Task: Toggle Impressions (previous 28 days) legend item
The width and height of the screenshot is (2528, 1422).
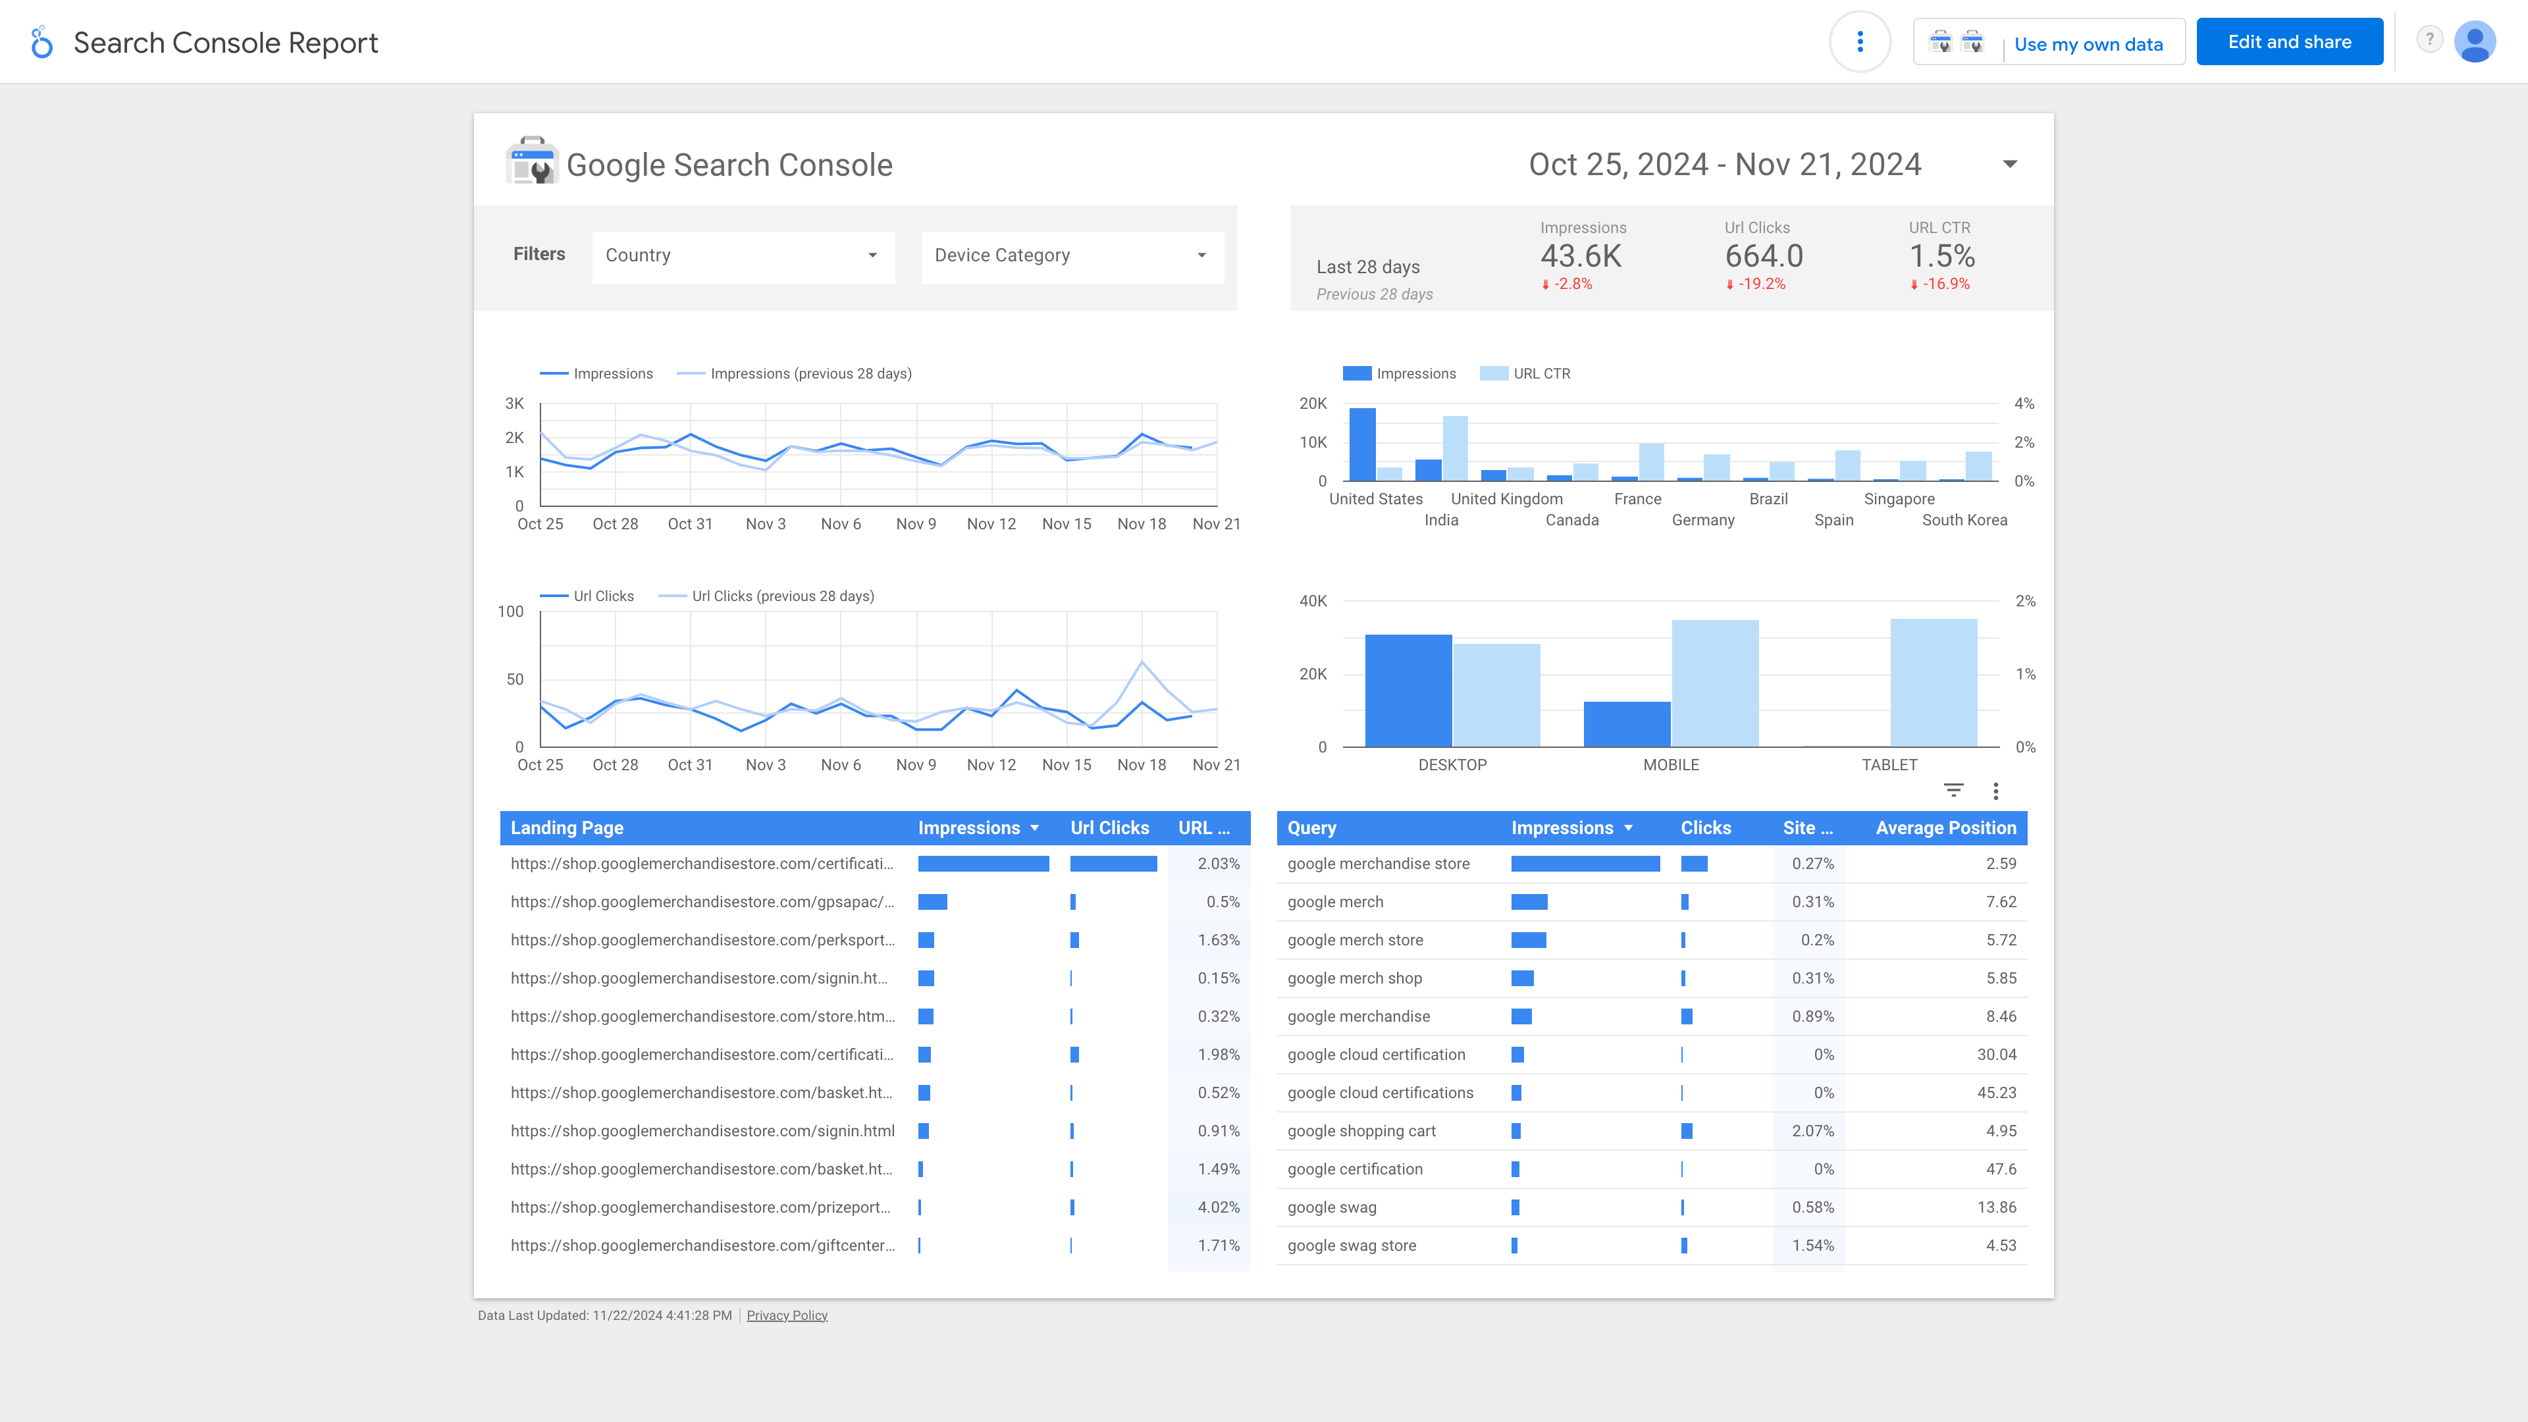Action: 794,374
